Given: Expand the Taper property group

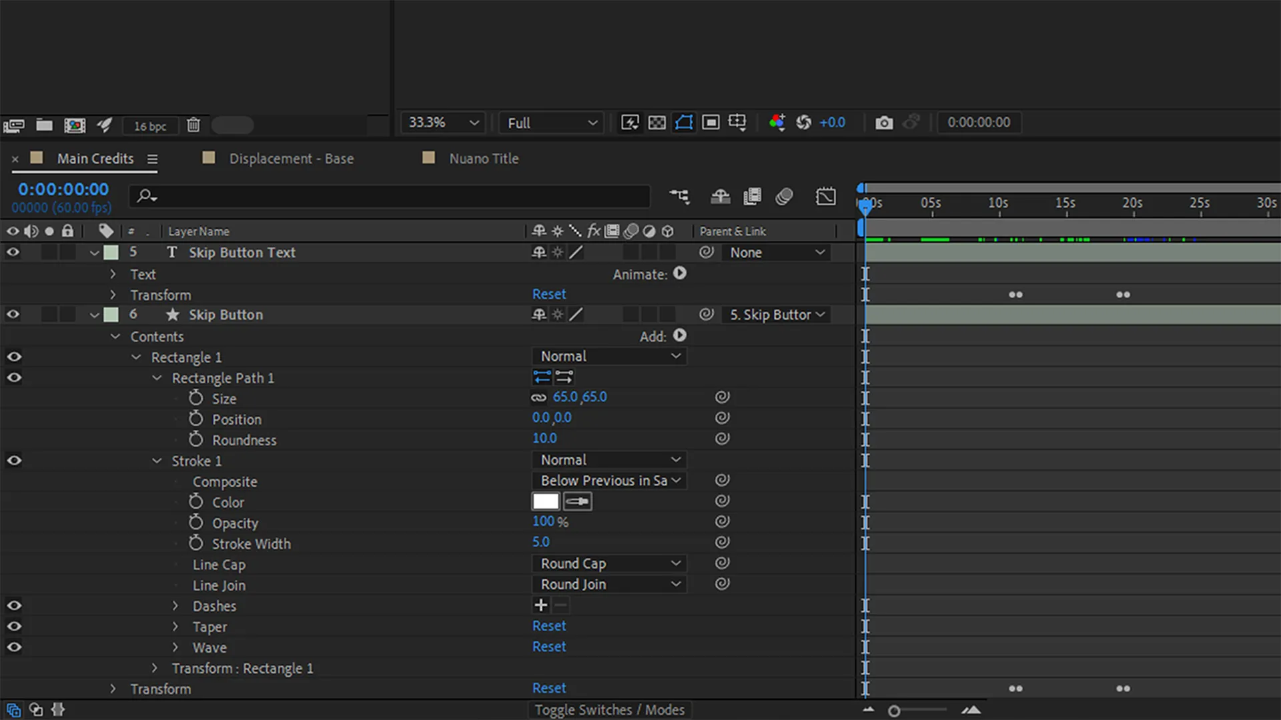Looking at the screenshot, I should (175, 627).
